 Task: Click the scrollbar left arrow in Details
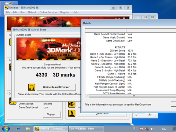click(x=87, y=96)
